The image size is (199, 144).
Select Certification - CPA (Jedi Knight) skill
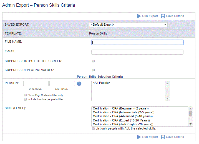point(123,124)
